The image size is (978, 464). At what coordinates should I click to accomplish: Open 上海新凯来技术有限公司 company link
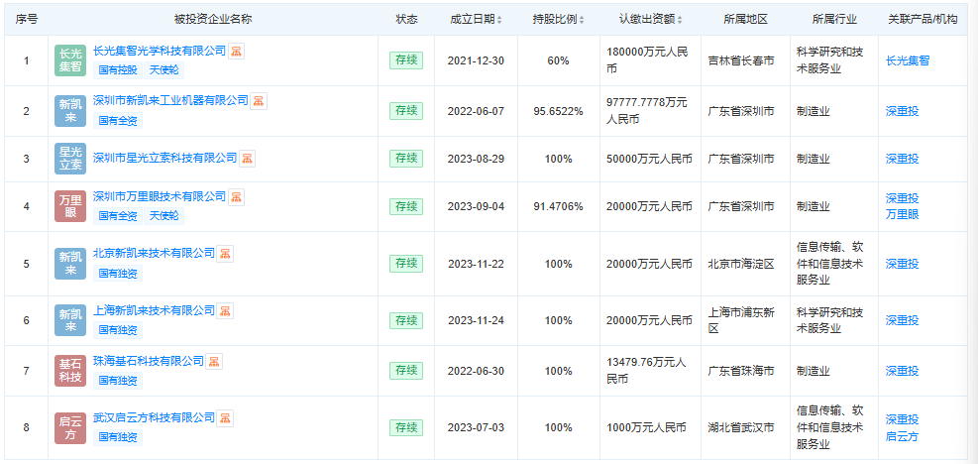click(x=154, y=310)
